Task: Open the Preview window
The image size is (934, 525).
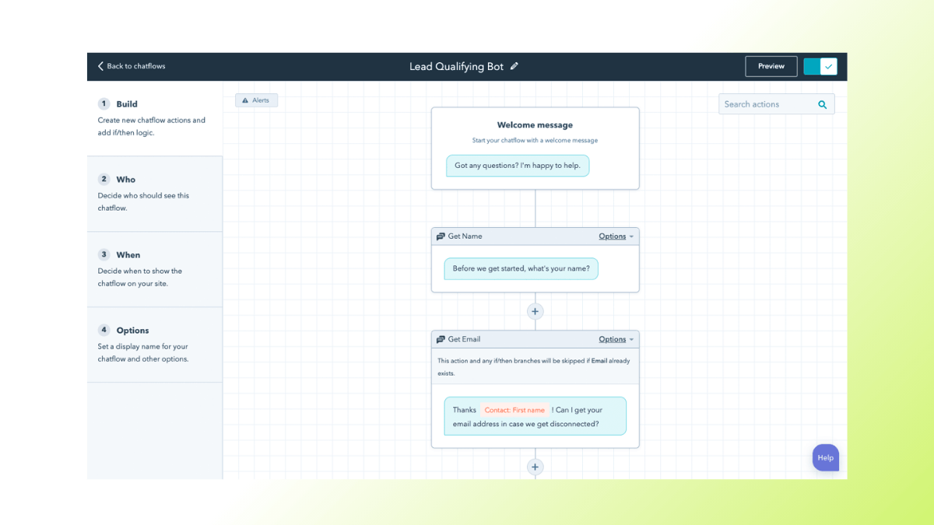Action: (771, 66)
